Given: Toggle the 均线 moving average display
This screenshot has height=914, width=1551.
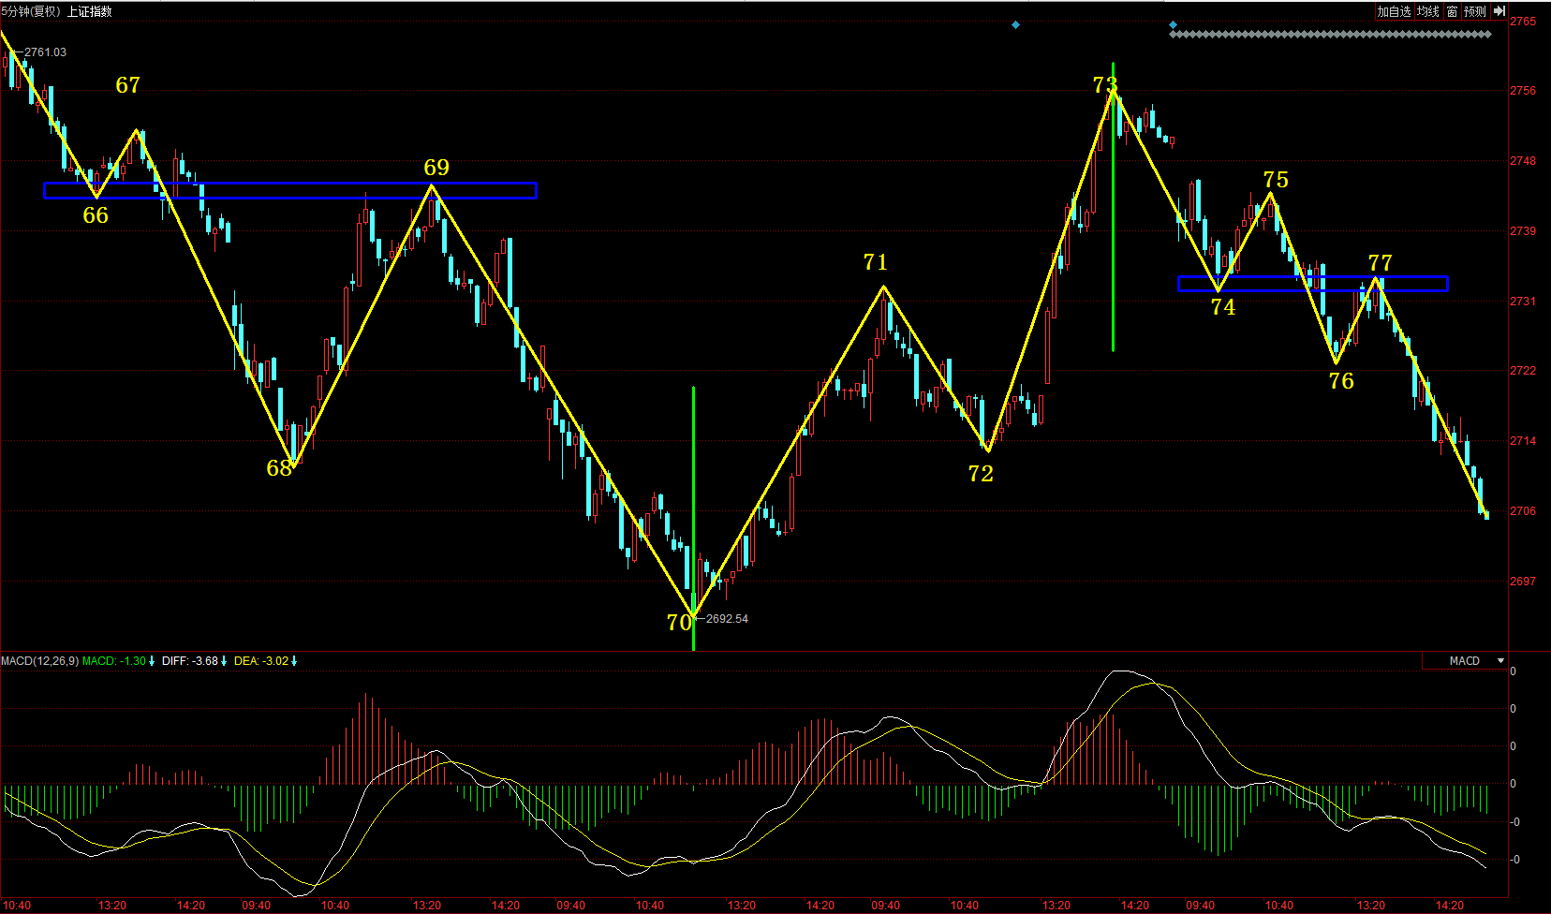Looking at the screenshot, I should click(x=1427, y=11).
